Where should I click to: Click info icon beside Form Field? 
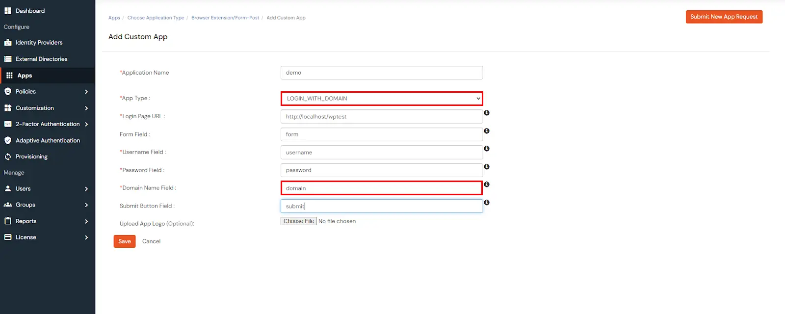coord(487,131)
